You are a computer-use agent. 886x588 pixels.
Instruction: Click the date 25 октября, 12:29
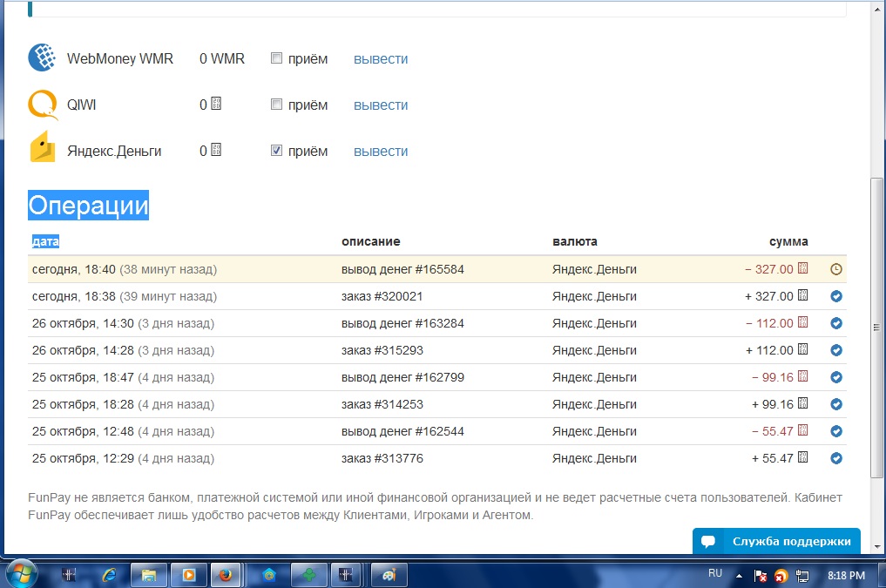click(83, 459)
